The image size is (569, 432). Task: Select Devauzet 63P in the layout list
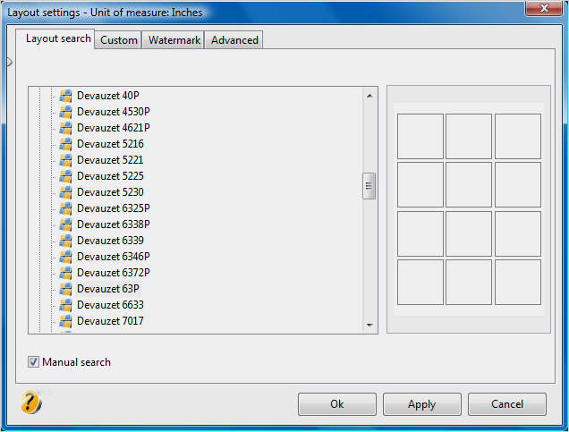[107, 289]
